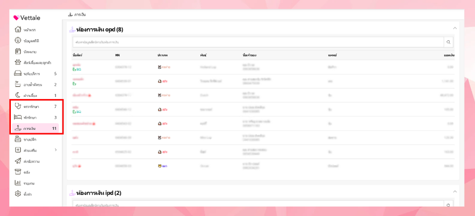The image size is (475, 216).
Task: Click the cat icon in the 344.00 row
Action: coord(160,166)
